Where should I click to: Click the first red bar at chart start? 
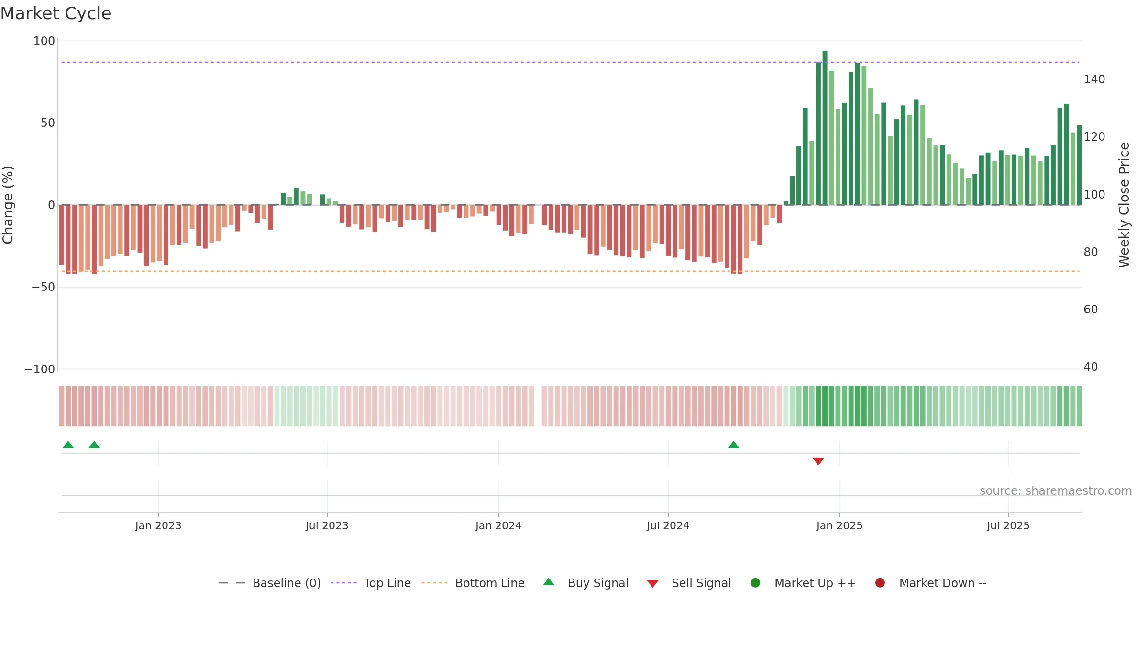click(x=62, y=235)
